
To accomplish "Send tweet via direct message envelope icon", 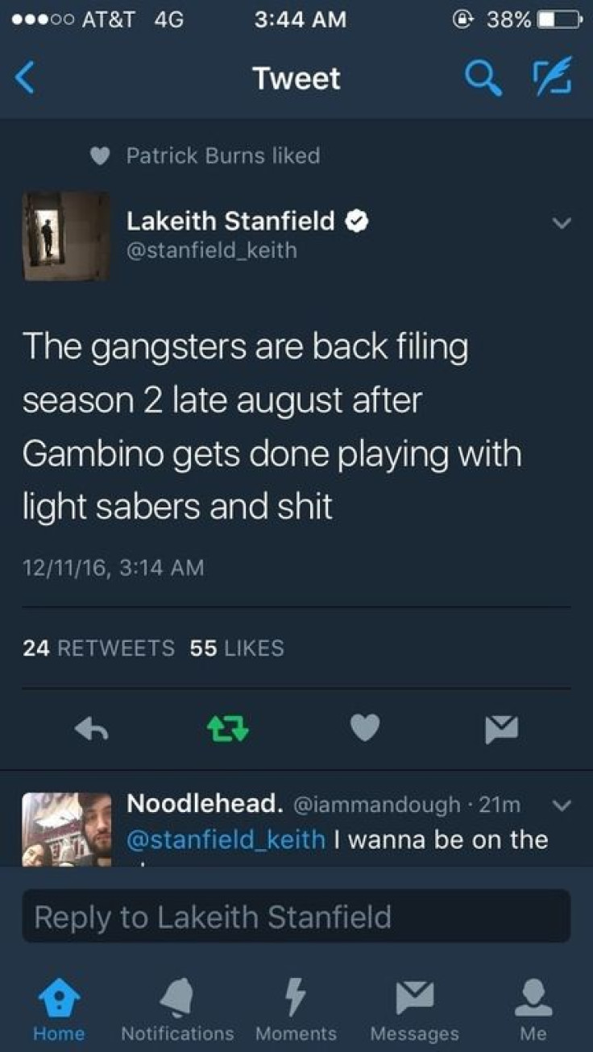I will pos(501,728).
